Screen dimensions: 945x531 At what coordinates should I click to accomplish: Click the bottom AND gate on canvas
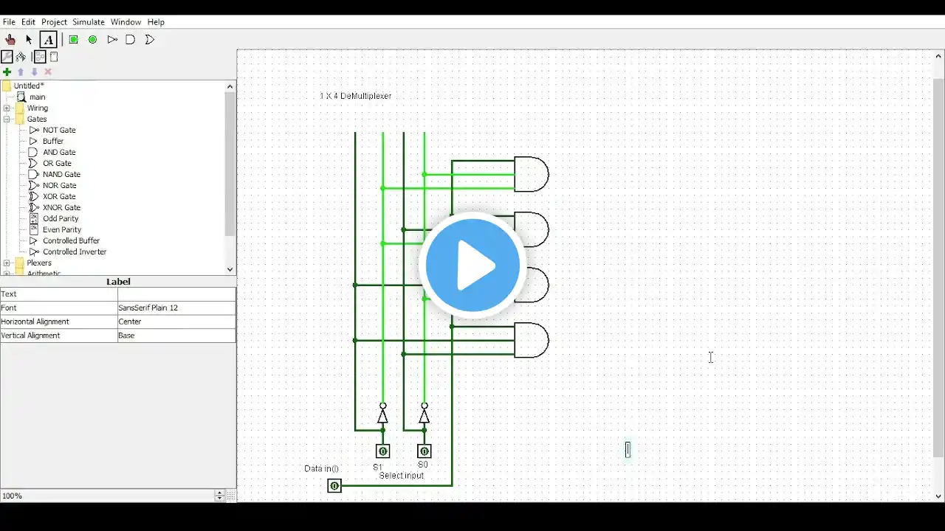click(532, 340)
